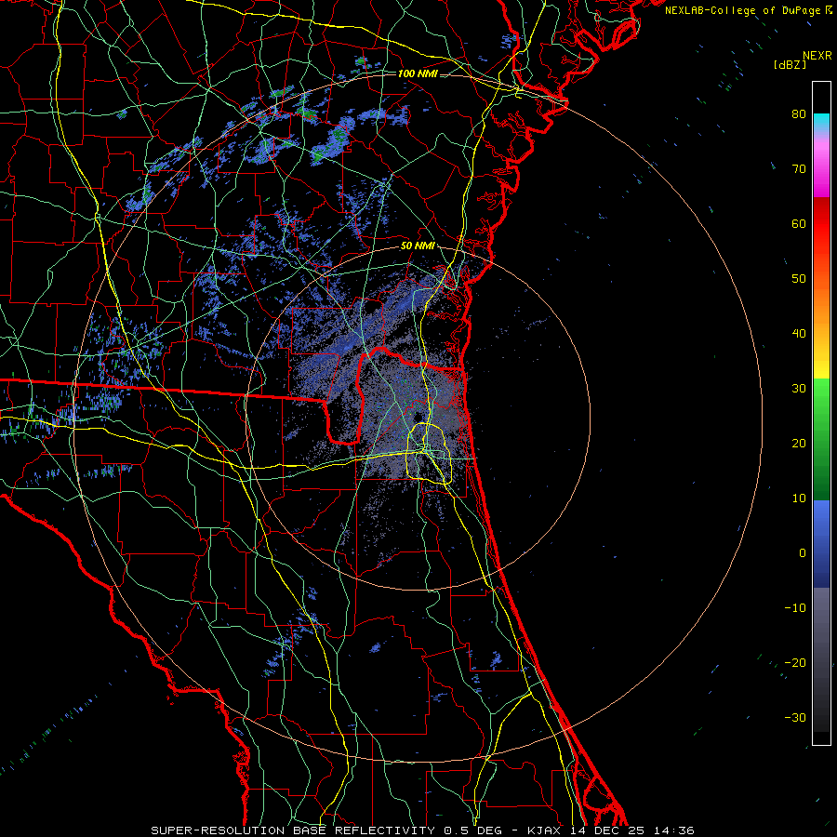Click the 60 value on the dBZ scale

pos(799,223)
